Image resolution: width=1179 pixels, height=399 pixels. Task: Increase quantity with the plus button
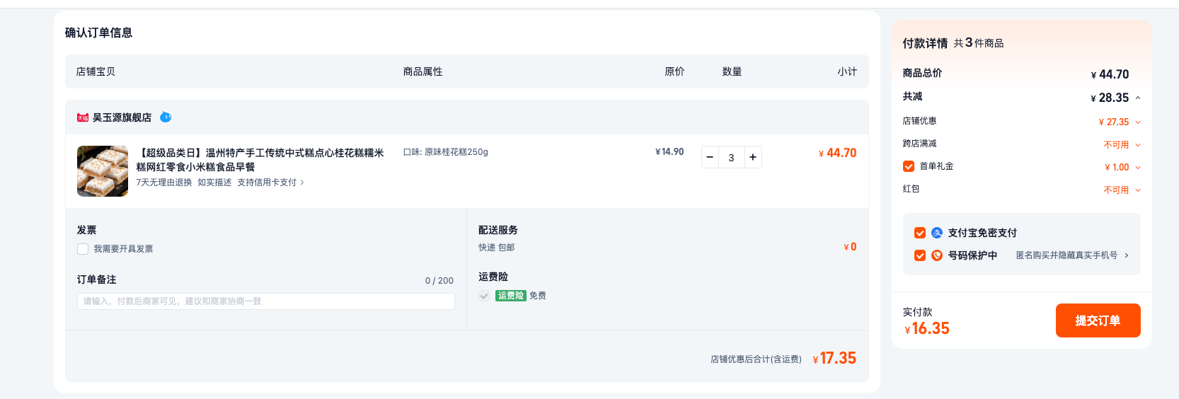tap(753, 157)
